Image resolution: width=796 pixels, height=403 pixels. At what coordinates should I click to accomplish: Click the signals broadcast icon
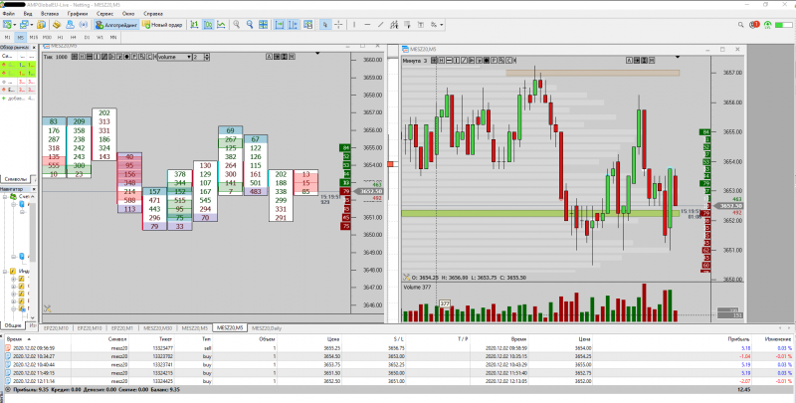[x=84, y=24]
